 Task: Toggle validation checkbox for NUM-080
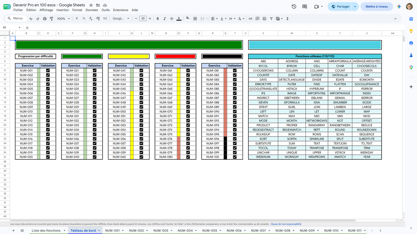[x=188, y=157]
